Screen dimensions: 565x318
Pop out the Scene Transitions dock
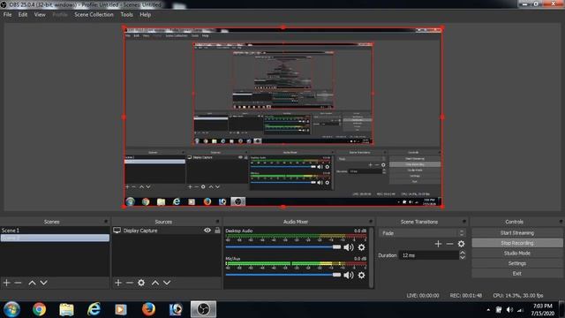coord(464,222)
